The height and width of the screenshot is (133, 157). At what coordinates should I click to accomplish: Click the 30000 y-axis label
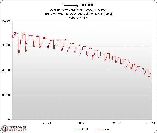[6, 45]
